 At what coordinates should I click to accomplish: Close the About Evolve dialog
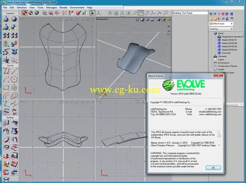219,75
